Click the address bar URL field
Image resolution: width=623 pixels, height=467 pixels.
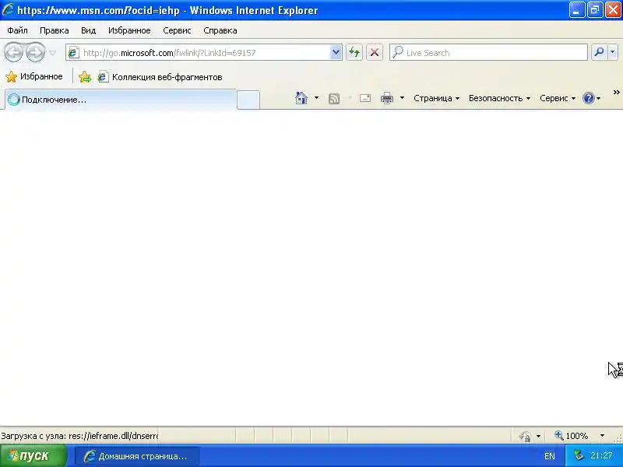198,52
